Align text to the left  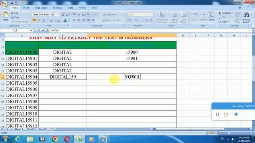pyautogui.click(x=74, y=20)
